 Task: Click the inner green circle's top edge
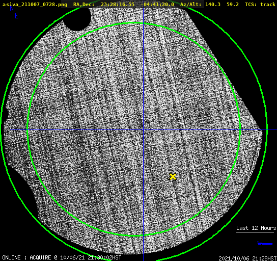pos(134,23)
